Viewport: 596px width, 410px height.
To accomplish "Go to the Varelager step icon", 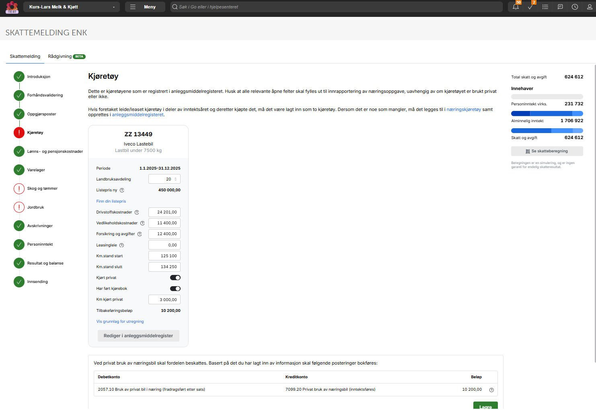I will (x=19, y=170).
